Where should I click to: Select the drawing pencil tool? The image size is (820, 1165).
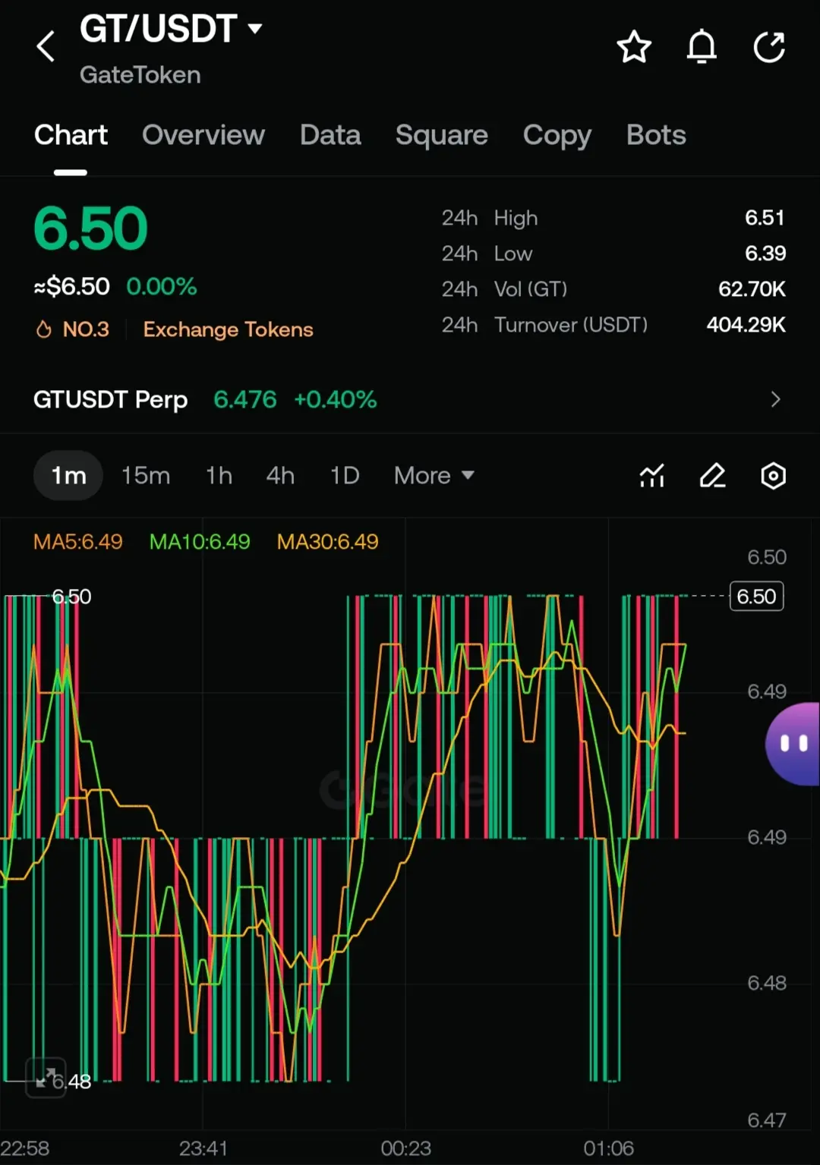click(x=712, y=476)
